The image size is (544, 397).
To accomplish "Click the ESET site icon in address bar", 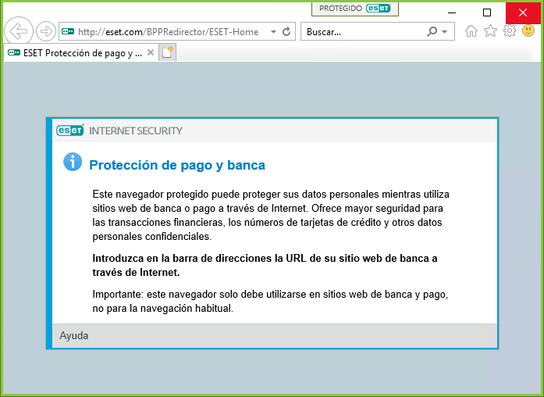I will (x=68, y=31).
